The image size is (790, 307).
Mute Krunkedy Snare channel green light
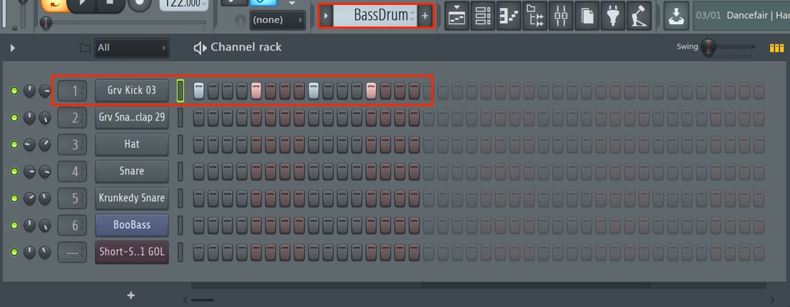point(14,198)
